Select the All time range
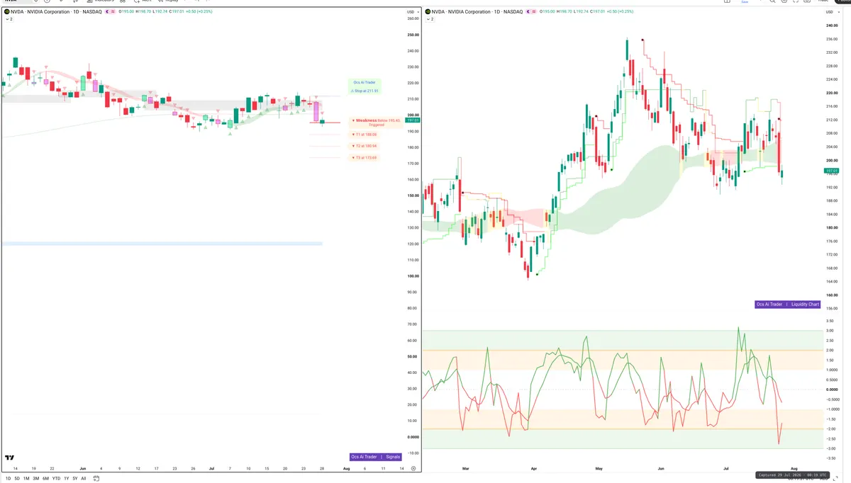Screen dimensions: 851x483 84,479
